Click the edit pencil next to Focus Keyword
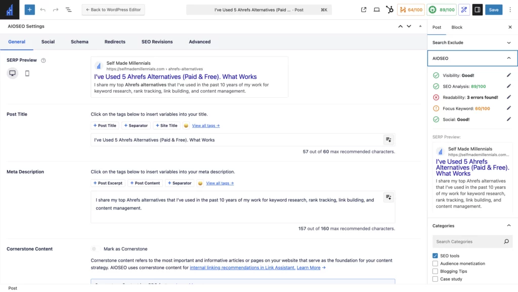The image size is (518, 292). point(509,108)
